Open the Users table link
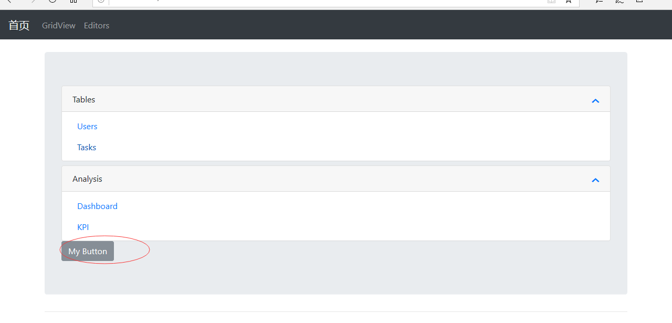The height and width of the screenshot is (323, 672). 87,126
